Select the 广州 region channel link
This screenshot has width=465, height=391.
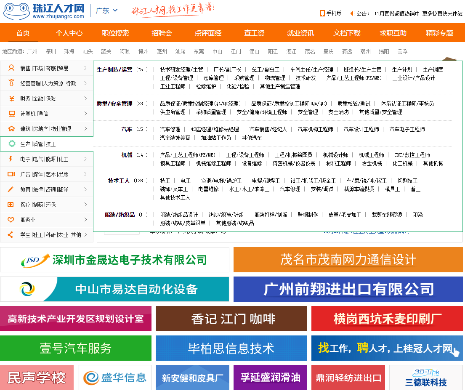pos(32,52)
